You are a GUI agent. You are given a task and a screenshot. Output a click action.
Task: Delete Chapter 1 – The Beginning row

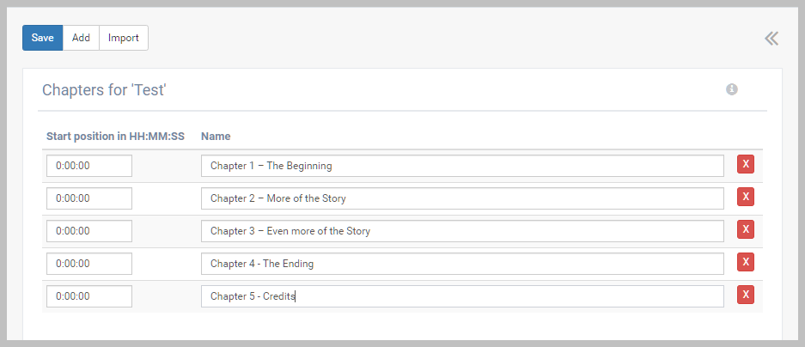[x=746, y=165]
